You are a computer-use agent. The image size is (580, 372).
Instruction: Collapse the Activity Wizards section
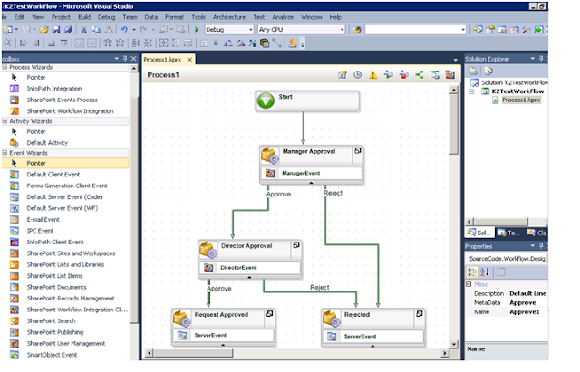coord(5,121)
